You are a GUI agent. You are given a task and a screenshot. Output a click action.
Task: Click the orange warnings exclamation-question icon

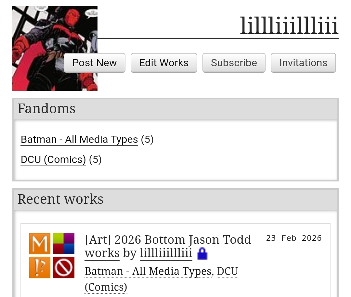tap(40, 267)
